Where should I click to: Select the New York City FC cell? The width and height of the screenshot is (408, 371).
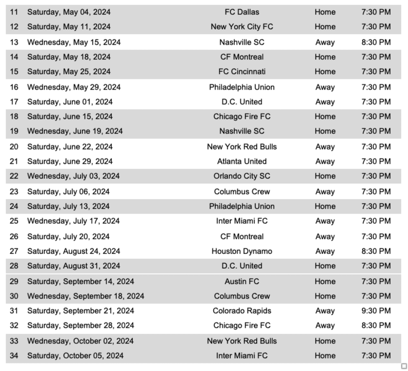pyautogui.click(x=242, y=27)
